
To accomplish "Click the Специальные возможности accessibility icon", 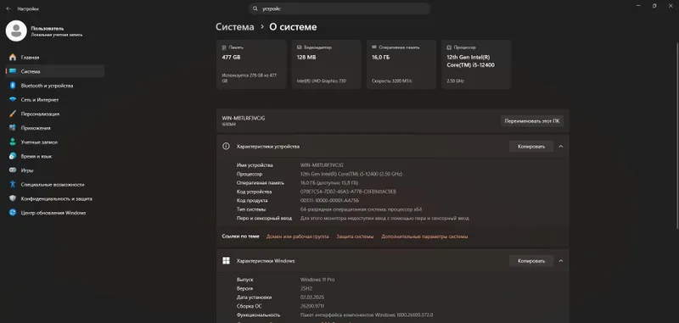I will 13,185.
